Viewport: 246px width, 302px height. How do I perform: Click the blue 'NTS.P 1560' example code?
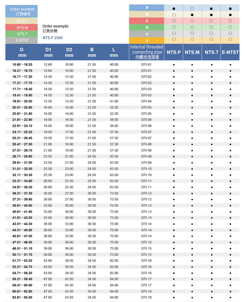[x=52, y=38]
